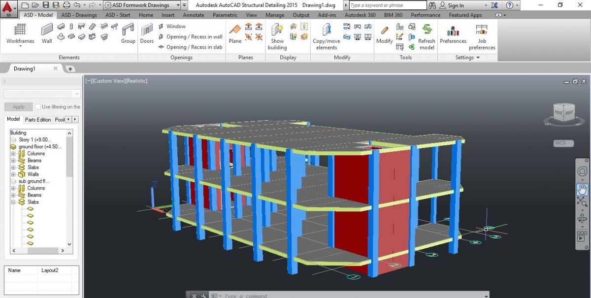Select the Wall element tool
Screen dimensions: 591x298
(47, 33)
